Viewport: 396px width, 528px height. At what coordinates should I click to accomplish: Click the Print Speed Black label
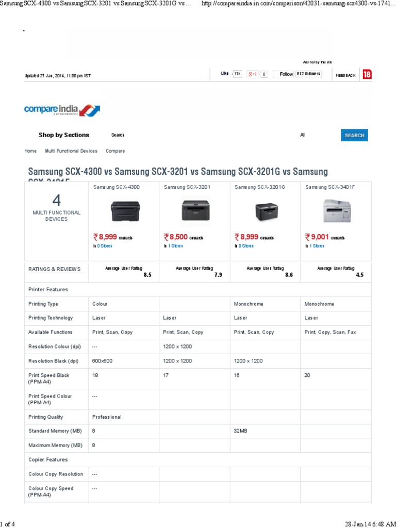point(49,378)
